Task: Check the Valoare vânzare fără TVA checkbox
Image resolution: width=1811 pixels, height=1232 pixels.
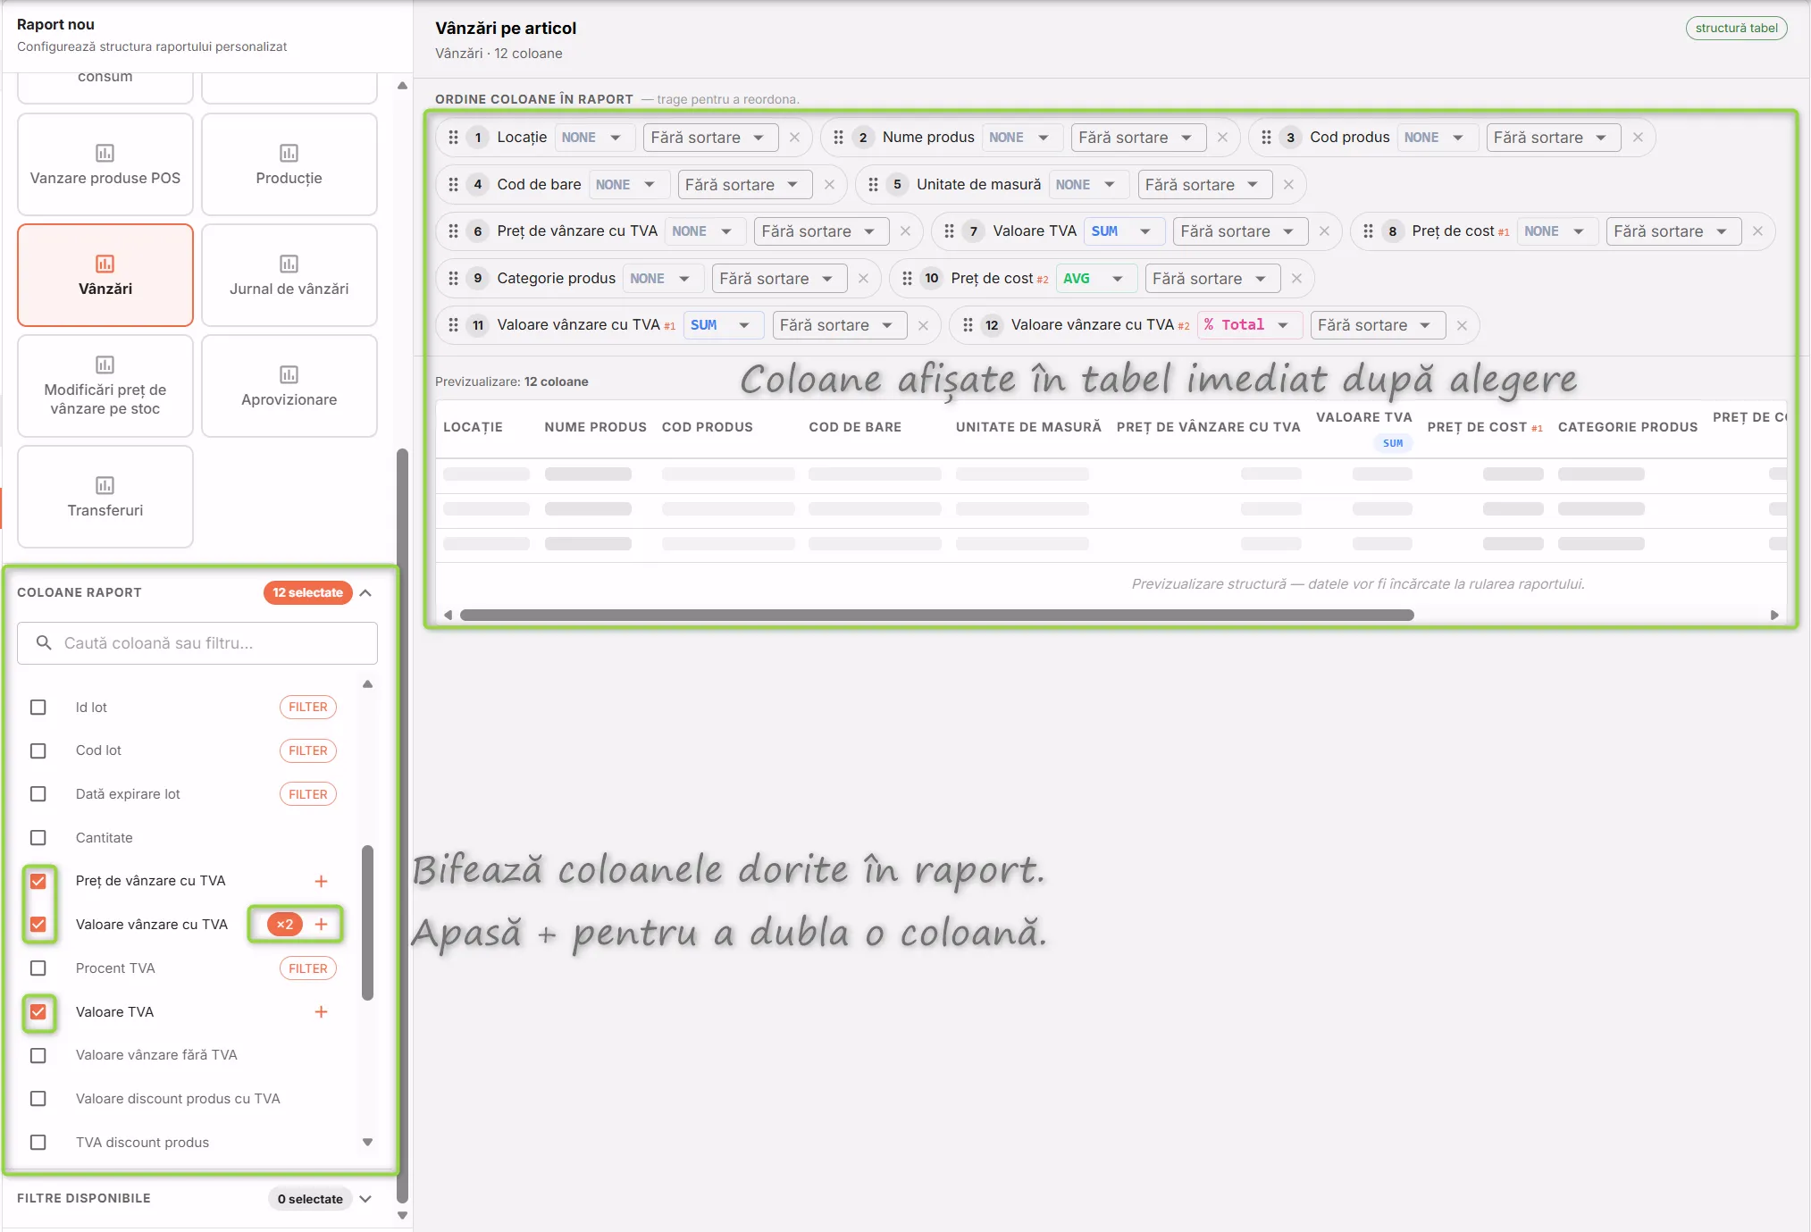Action: (x=38, y=1055)
